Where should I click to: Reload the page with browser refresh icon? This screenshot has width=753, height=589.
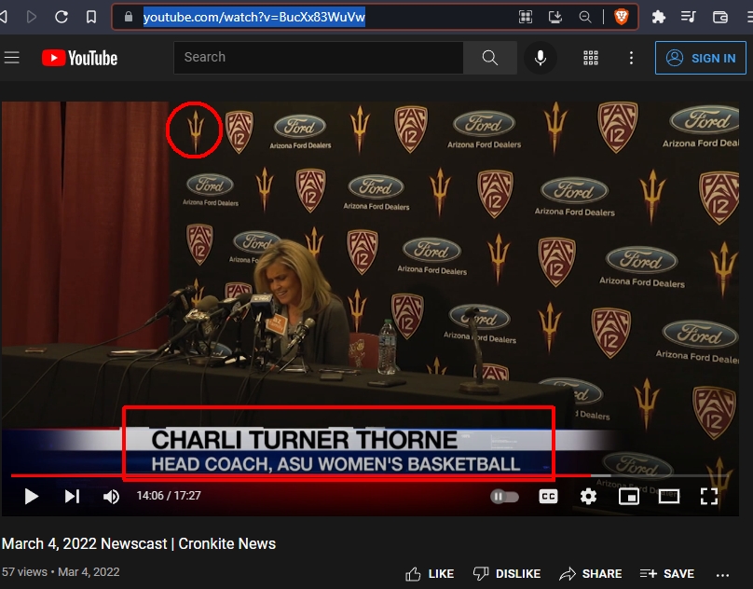click(x=62, y=18)
